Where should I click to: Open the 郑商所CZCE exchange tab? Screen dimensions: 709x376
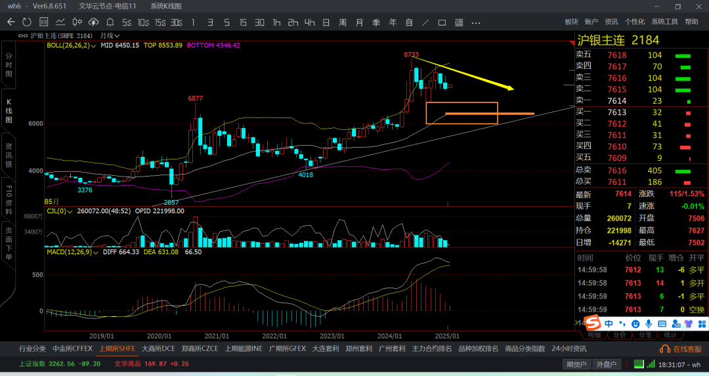pos(200,349)
